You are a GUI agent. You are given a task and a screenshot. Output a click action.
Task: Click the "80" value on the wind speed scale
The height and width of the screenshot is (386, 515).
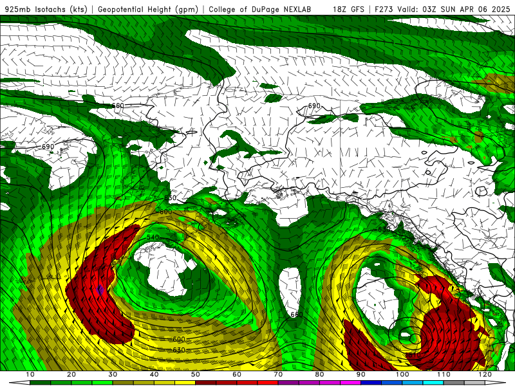(319, 374)
